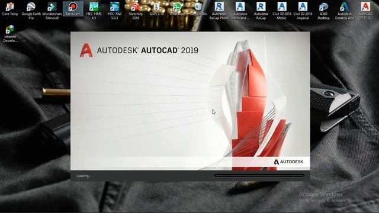Image resolution: width=379 pixels, height=213 pixels.
Task: Select the AutoCAD 2019 desktop shortcut
Action: (365, 11)
